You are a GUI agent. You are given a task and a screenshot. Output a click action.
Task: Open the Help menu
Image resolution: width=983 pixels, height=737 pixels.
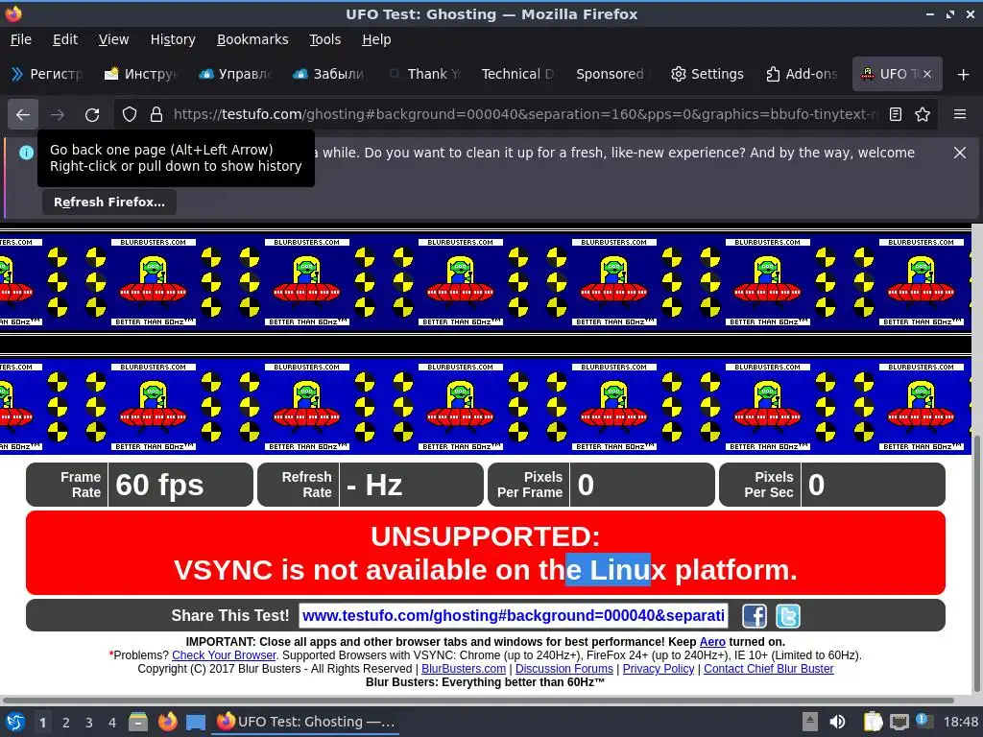click(376, 39)
